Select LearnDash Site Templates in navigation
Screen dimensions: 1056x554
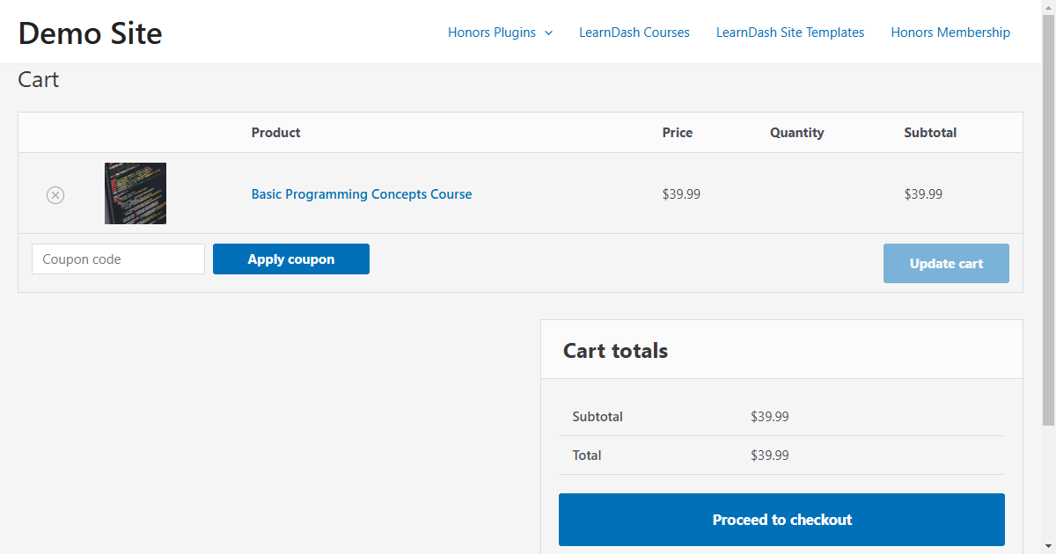789,32
